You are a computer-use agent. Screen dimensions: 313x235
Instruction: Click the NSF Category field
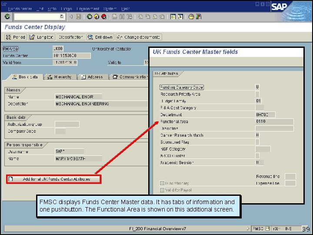[x=263, y=149]
